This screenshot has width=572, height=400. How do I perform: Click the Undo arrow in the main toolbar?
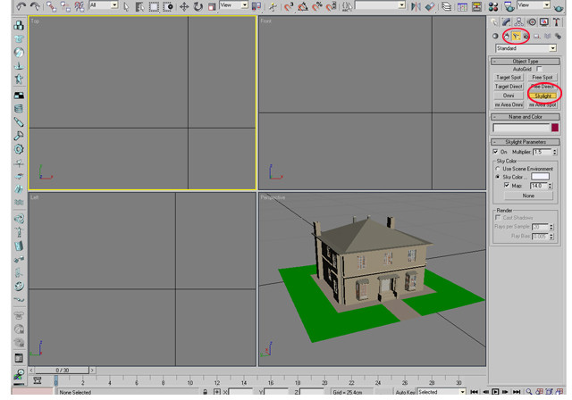pyautogui.click(x=21, y=6)
